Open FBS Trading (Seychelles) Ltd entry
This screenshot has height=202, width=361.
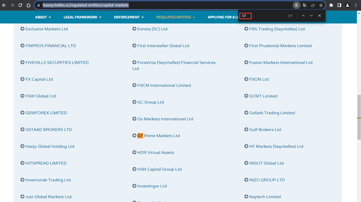pyautogui.click(x=277, y=29)
